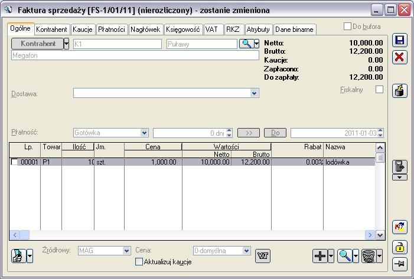
Task: Check the row 00001 checkbox
Action: pyautogui.click(x=14, y=162)
